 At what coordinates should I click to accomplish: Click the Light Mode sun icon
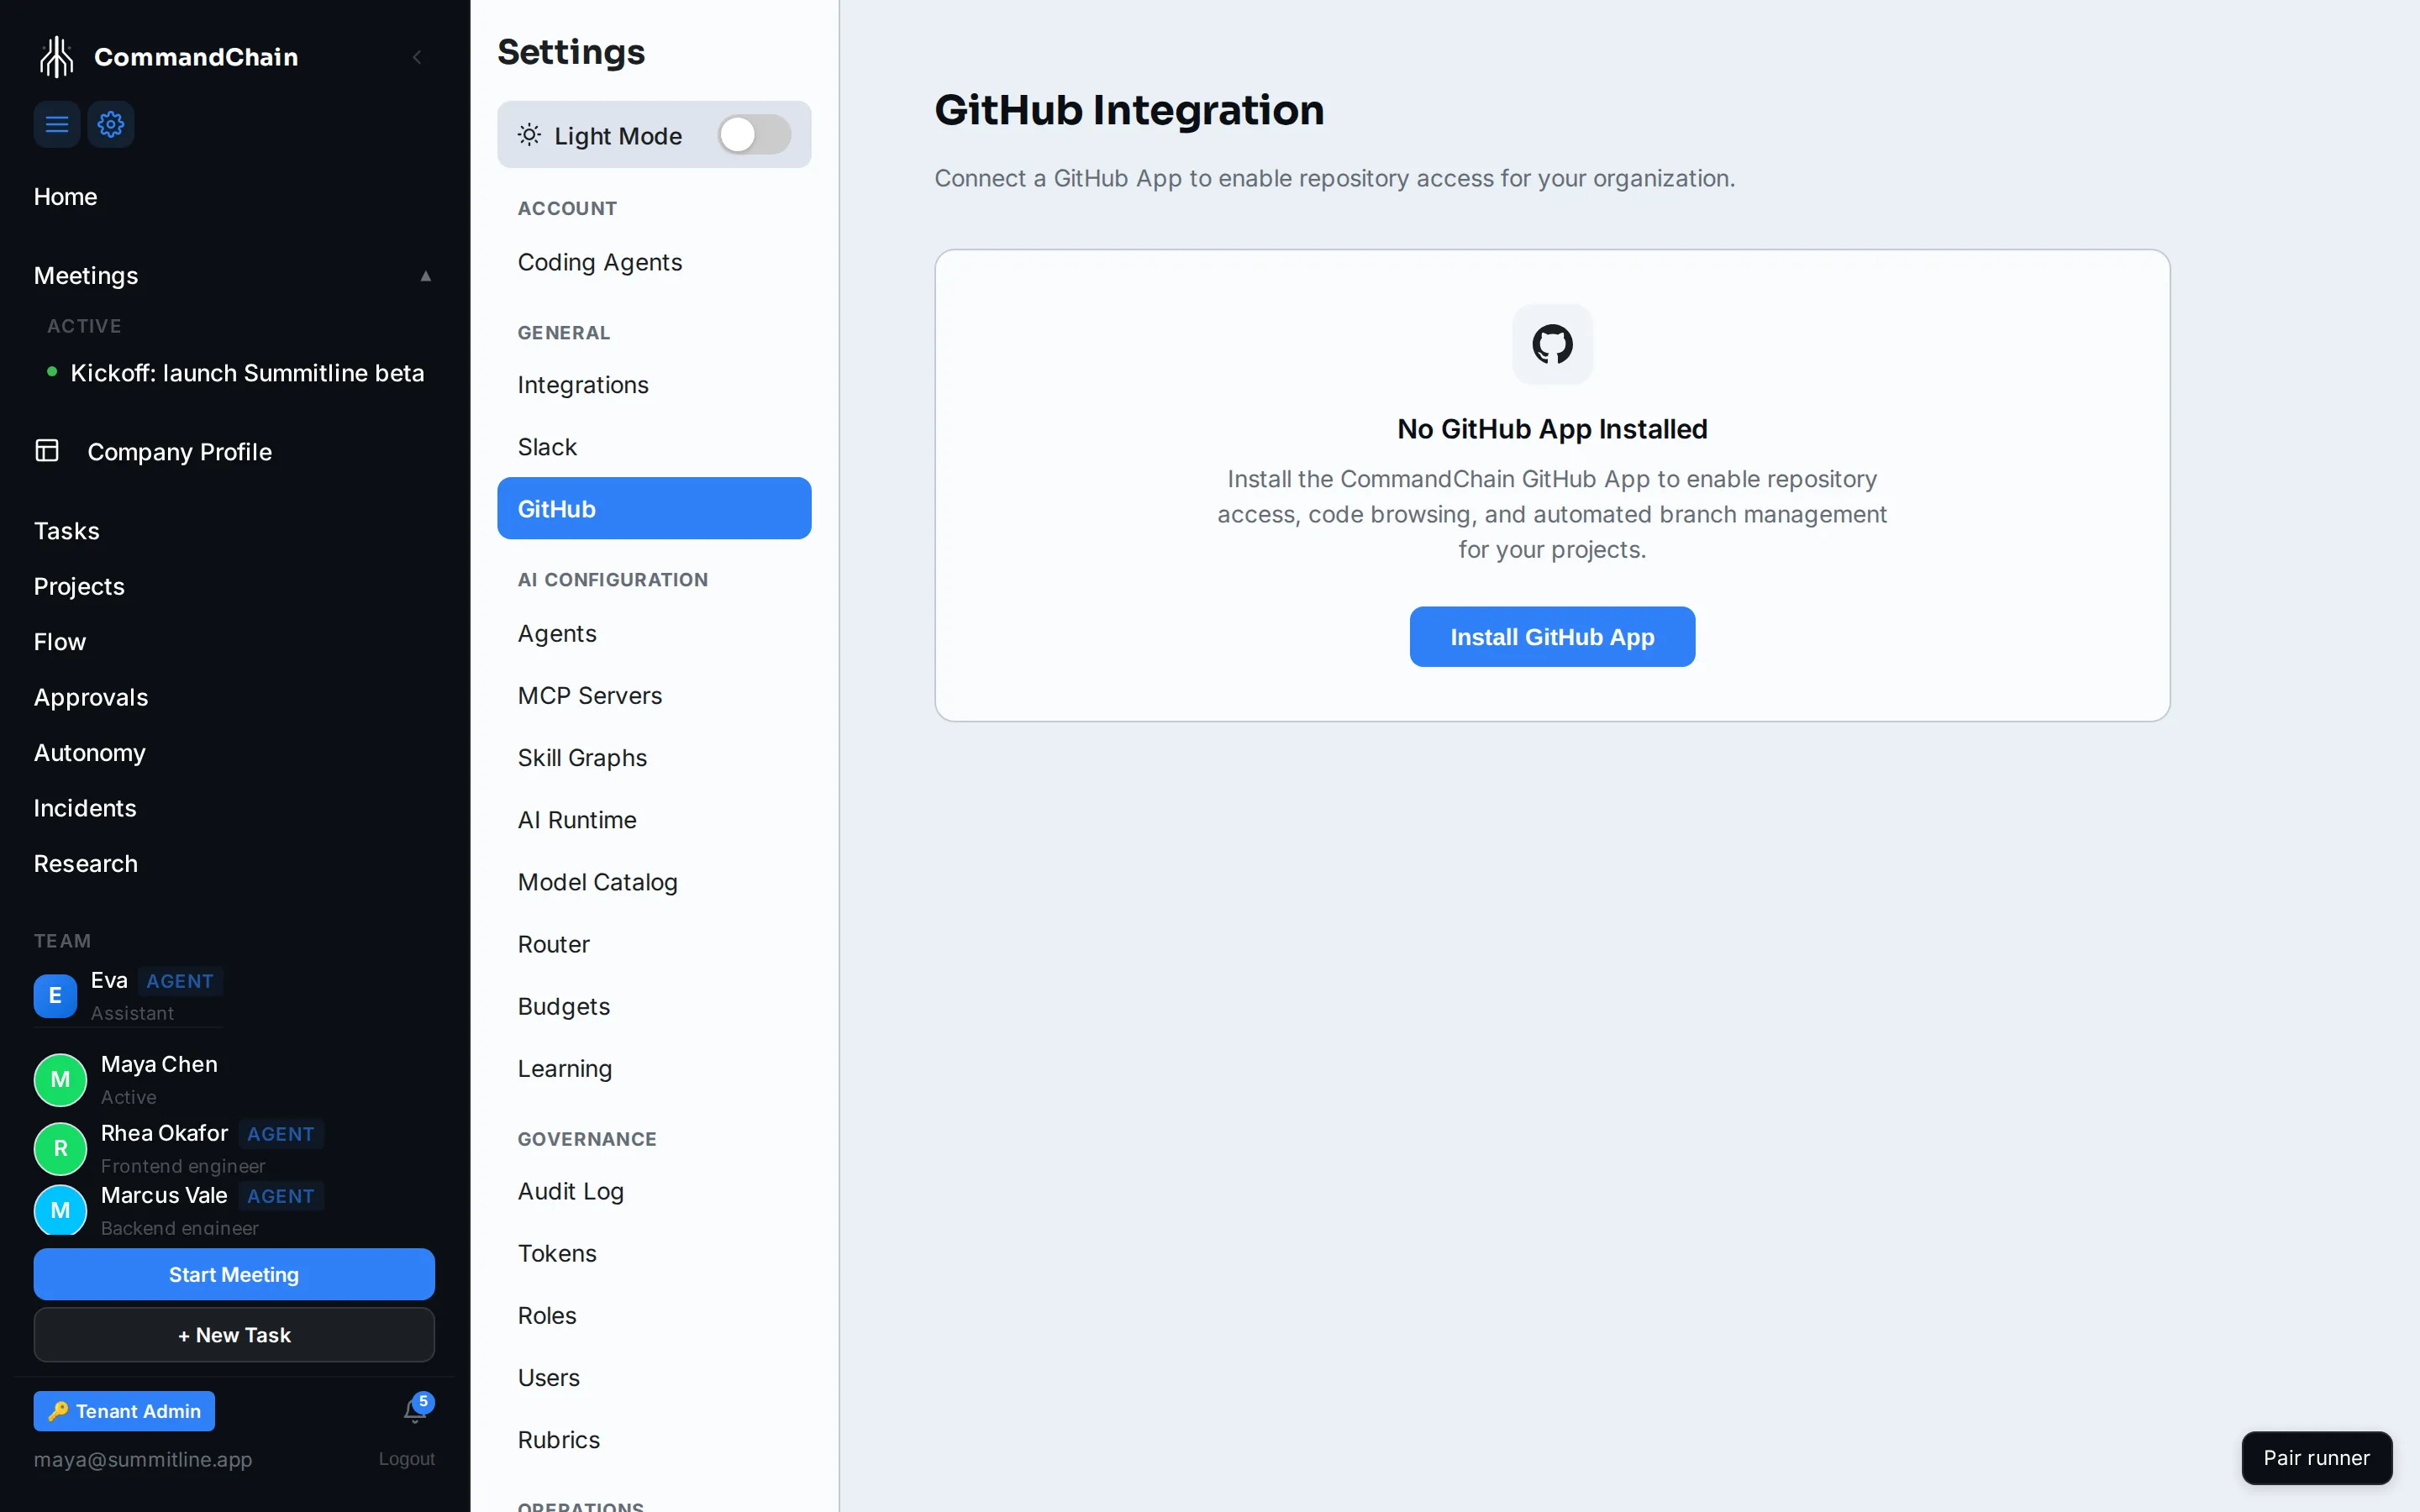[x=529, y=135]
